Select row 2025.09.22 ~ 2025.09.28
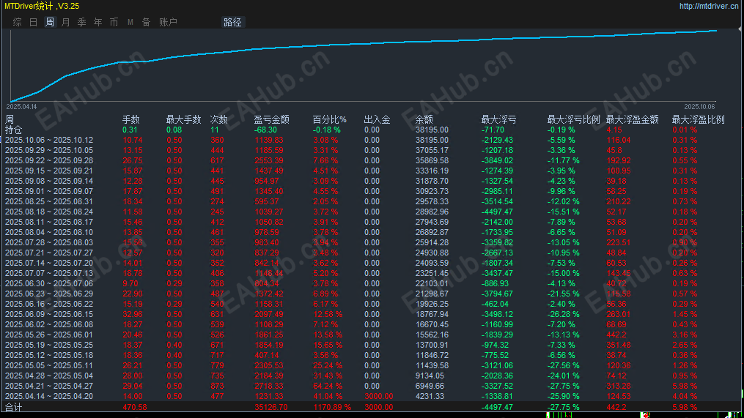Viewport: 744px width, 418px height. point(49,160)
